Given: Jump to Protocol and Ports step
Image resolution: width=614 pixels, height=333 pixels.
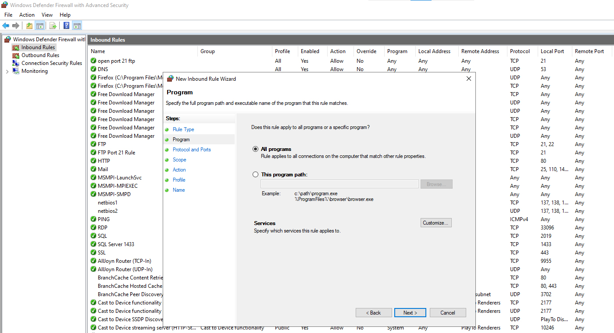Looking at the screenshot, I should (192, 150).
